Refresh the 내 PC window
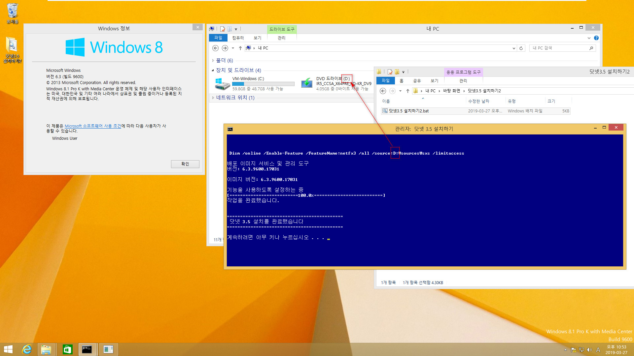The height and width of the screenshot is (356, 634). (x=521, y=48)
